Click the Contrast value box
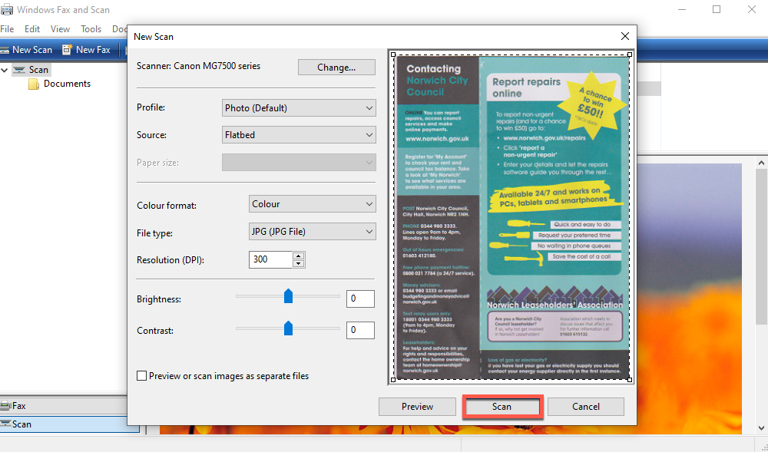 pos(360,330)
